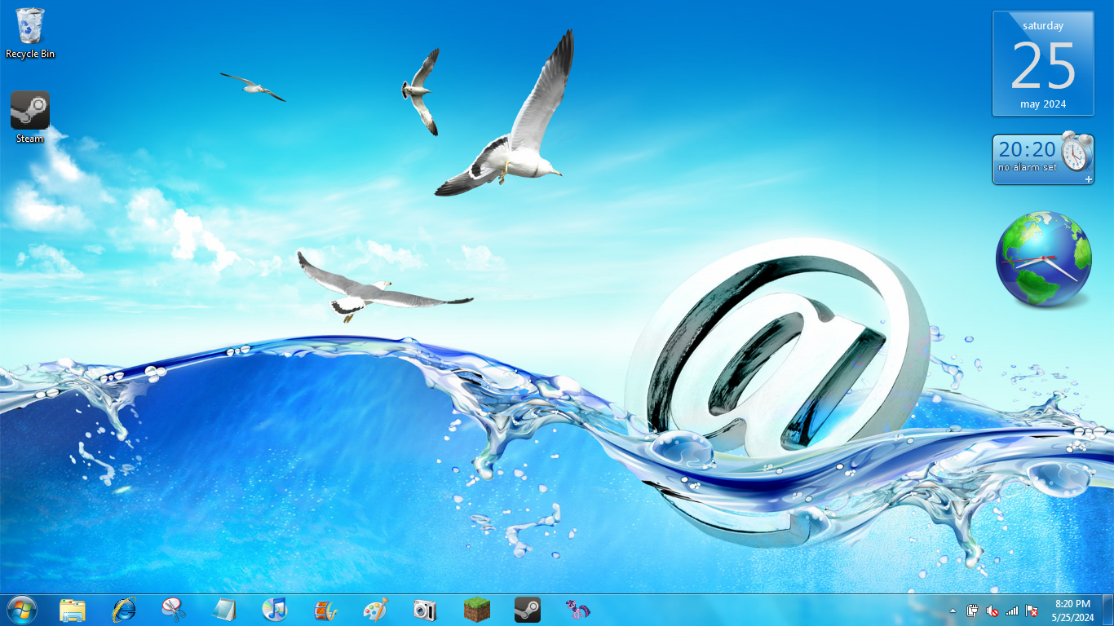1114x626 pixels.
Task: Expand hidden notification area icons
Action: [x=953, y=610]
